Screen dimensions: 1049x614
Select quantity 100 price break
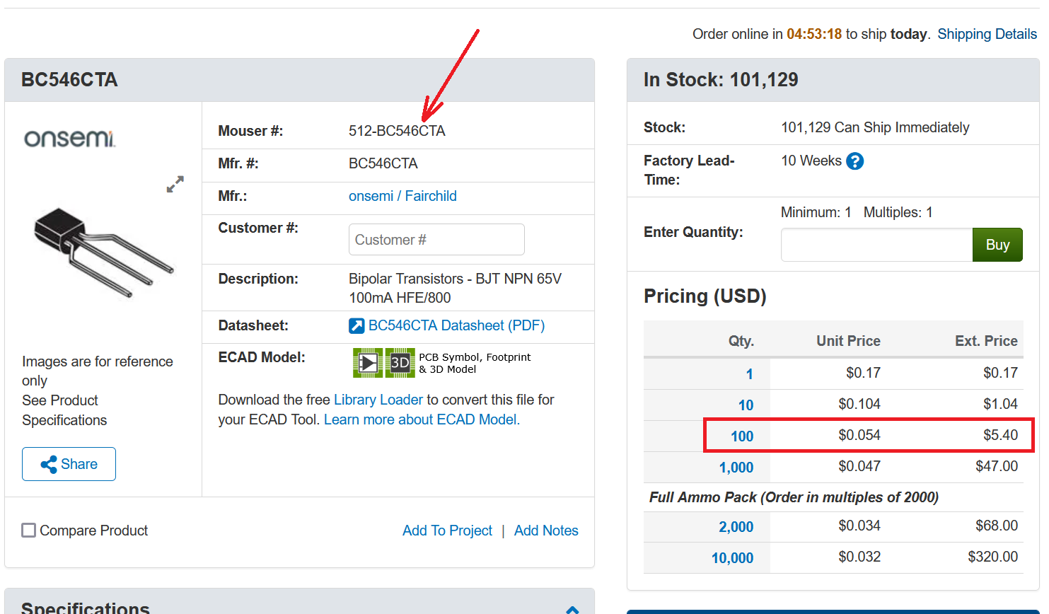point(742,436)
